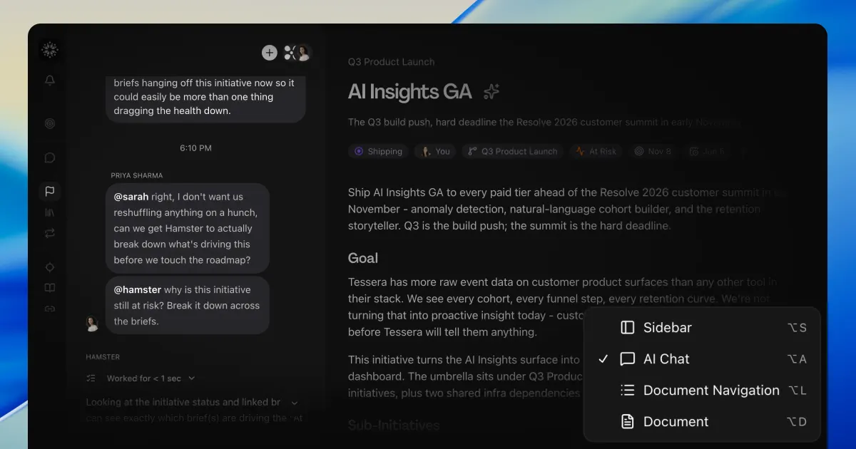Image resolution: width=856 pixels, height=449 pixels.
Task: Click the snowflake app logo icon
Action: (x=49, y=50)
